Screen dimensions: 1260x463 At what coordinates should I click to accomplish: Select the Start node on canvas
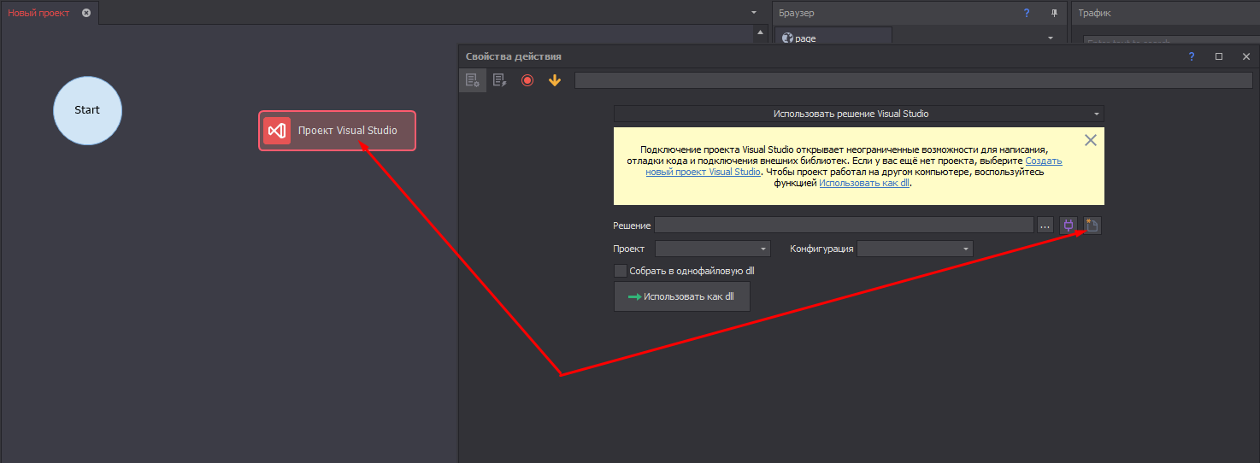pos(87,110)
